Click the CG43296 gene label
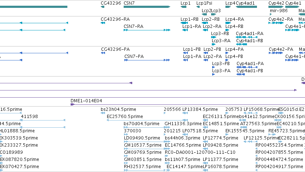Image resolution: width=305 pixels, height=172 pixels. (x=111, y=3)
